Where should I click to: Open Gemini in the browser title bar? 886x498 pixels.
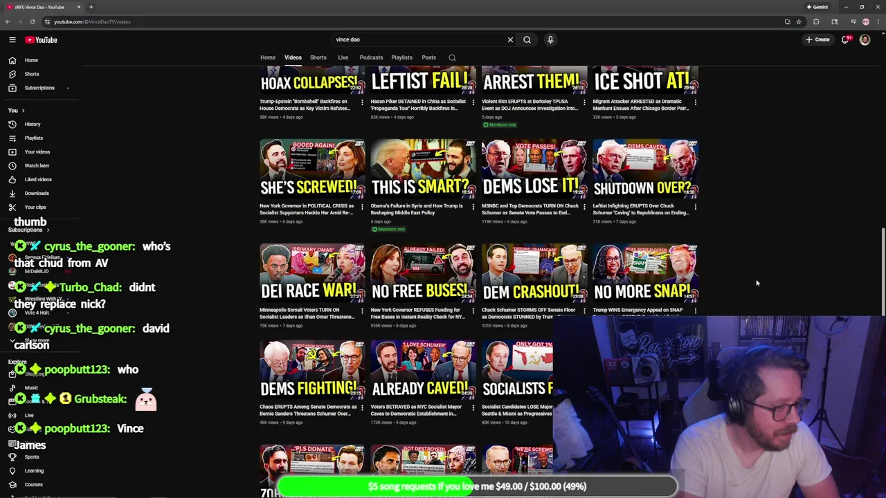click(x=817, y=7)
